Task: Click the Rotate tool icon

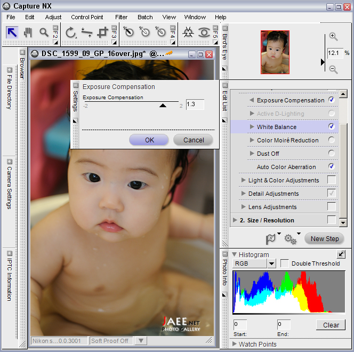Action: click(71, 33)
